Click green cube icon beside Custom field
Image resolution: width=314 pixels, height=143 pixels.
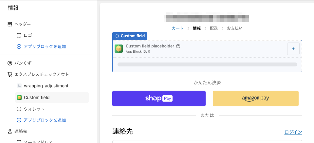[x=19, y=98]
